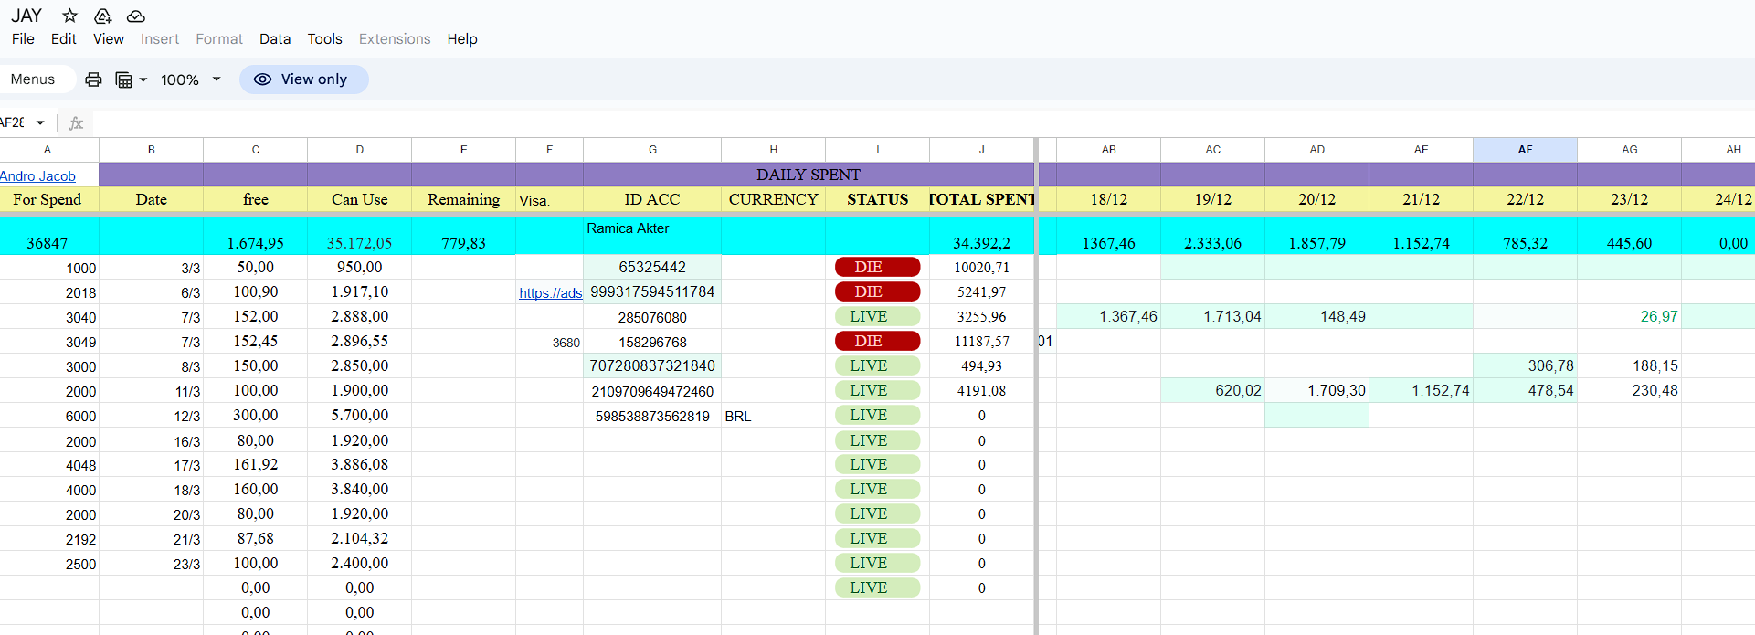Select the 161,92 free cell

point(255,464)
